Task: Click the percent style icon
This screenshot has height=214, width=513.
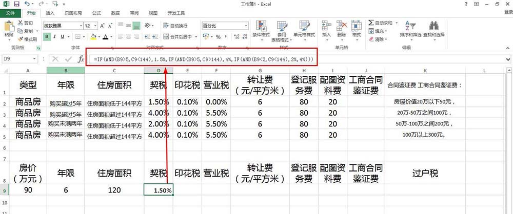Action: click(218, 36)
